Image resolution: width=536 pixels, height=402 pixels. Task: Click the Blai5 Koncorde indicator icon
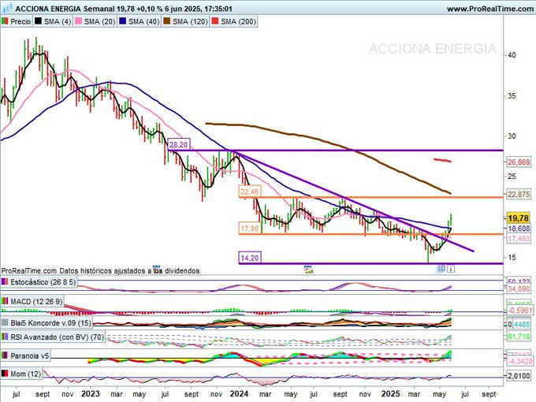5,323
